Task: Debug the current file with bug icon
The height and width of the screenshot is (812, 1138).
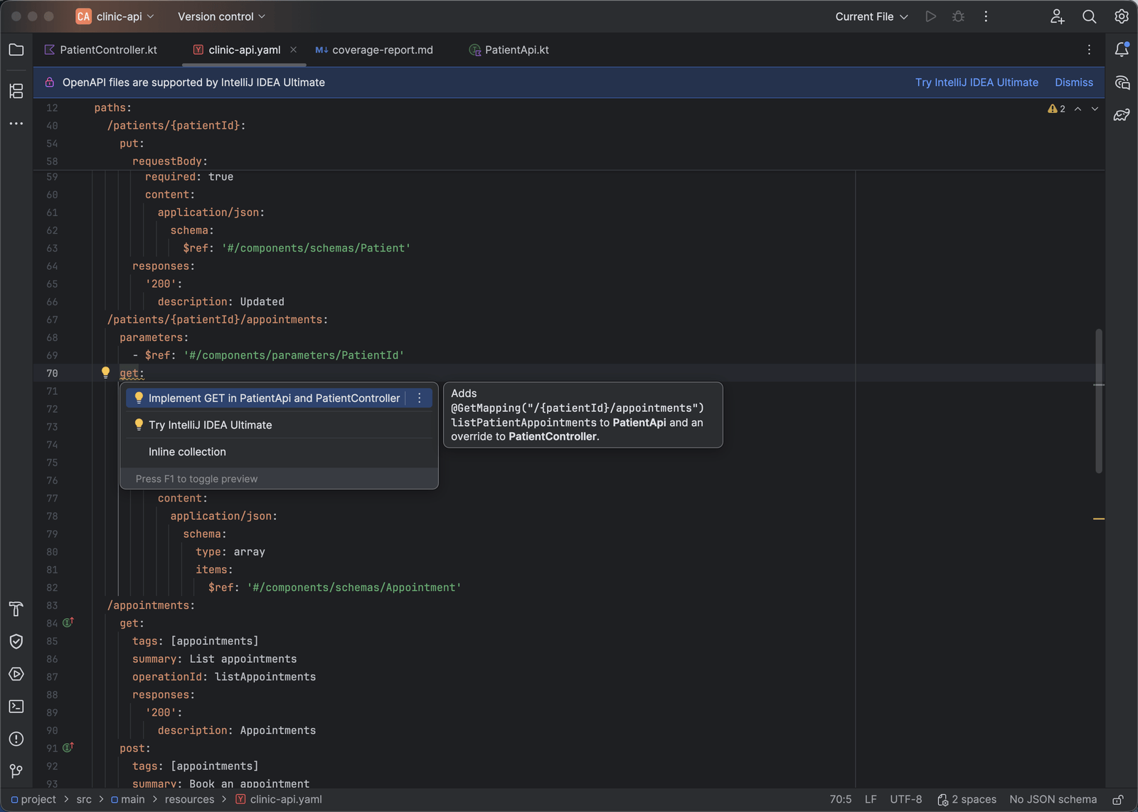Action: coord(958,16)
